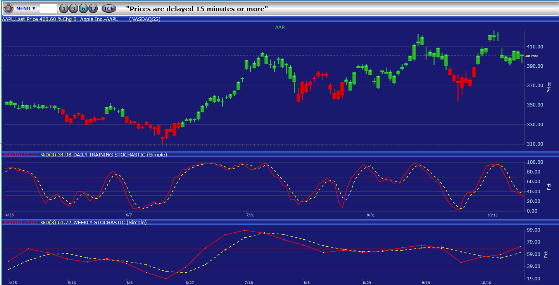
Task: Click the 8/29 date on the weekly axis
Action: point(367,283)
